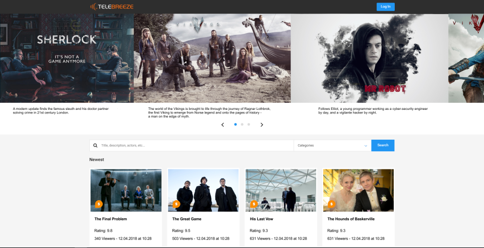484x248 pixels.
Task: Click paid badge on The Great Game
Action: (x=176, y=204)
